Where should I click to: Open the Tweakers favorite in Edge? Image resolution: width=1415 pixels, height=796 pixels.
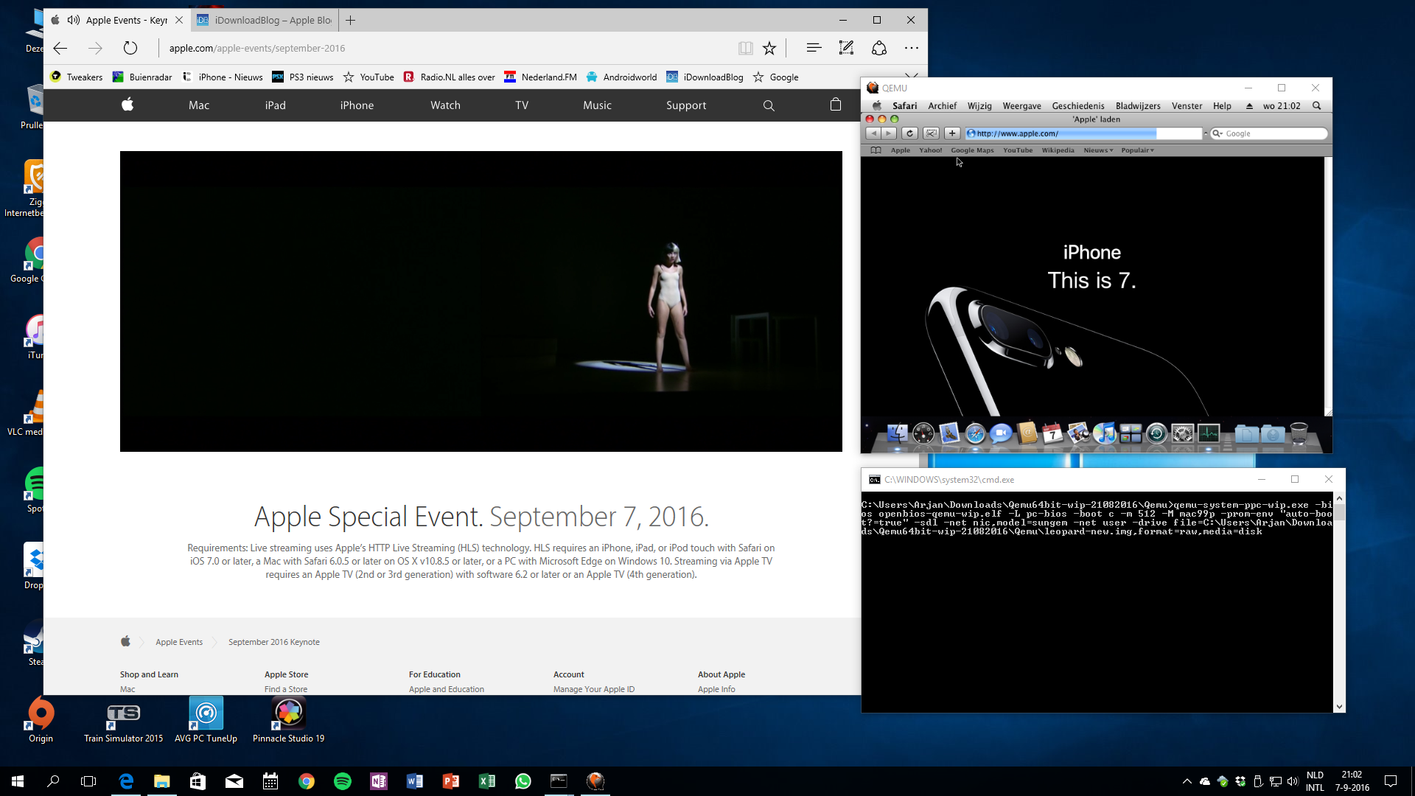[77, 77]
